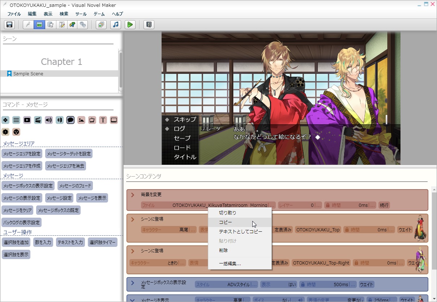Click the stacked windows icon in toolbar

click(101, 25)
